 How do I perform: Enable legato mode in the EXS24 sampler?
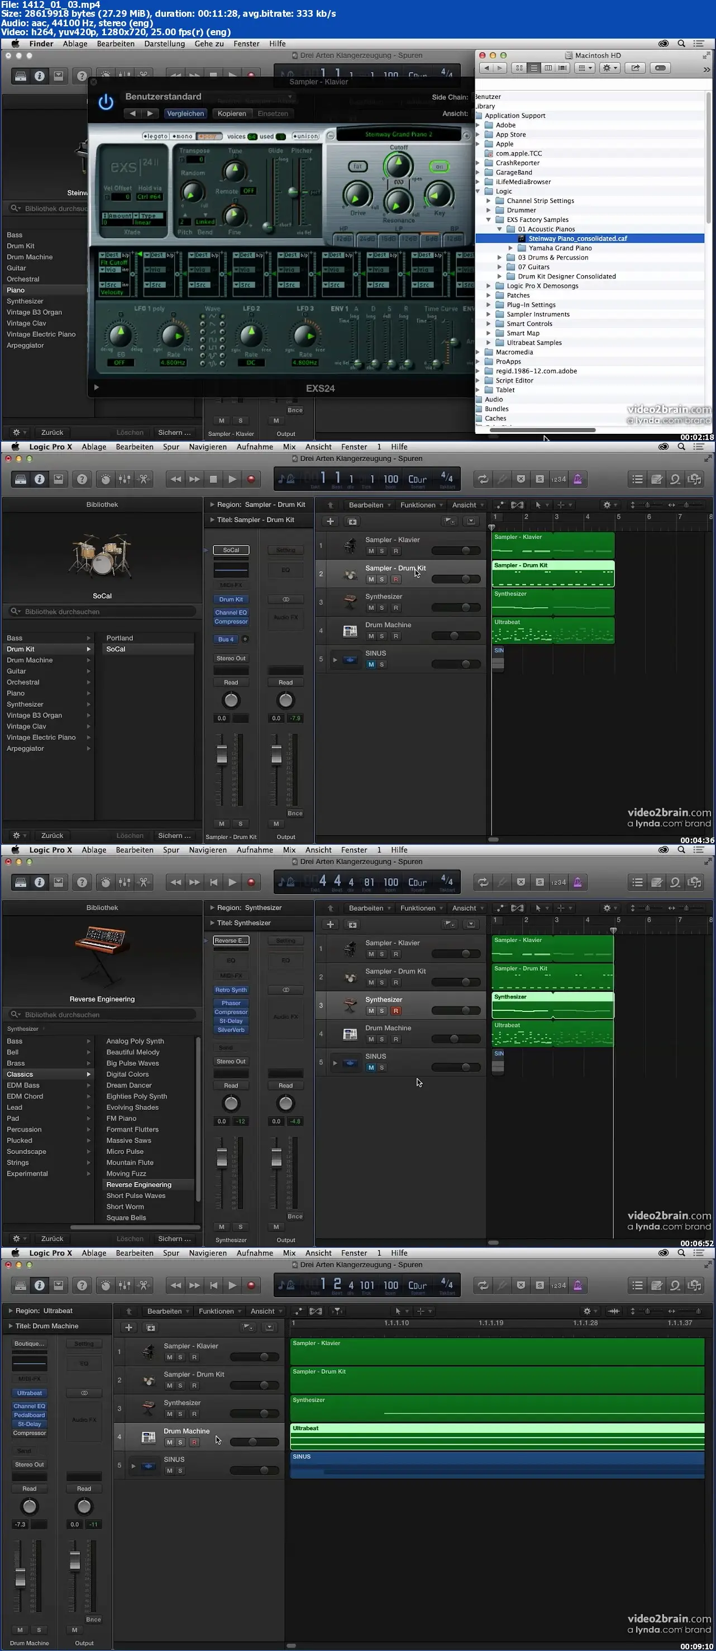(x=156, y=136)
